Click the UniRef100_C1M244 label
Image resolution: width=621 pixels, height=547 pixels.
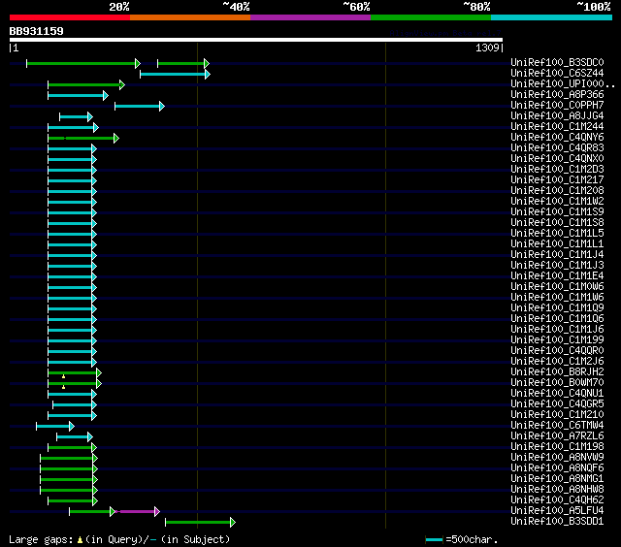pyautogui.click(x=557, y=127)
